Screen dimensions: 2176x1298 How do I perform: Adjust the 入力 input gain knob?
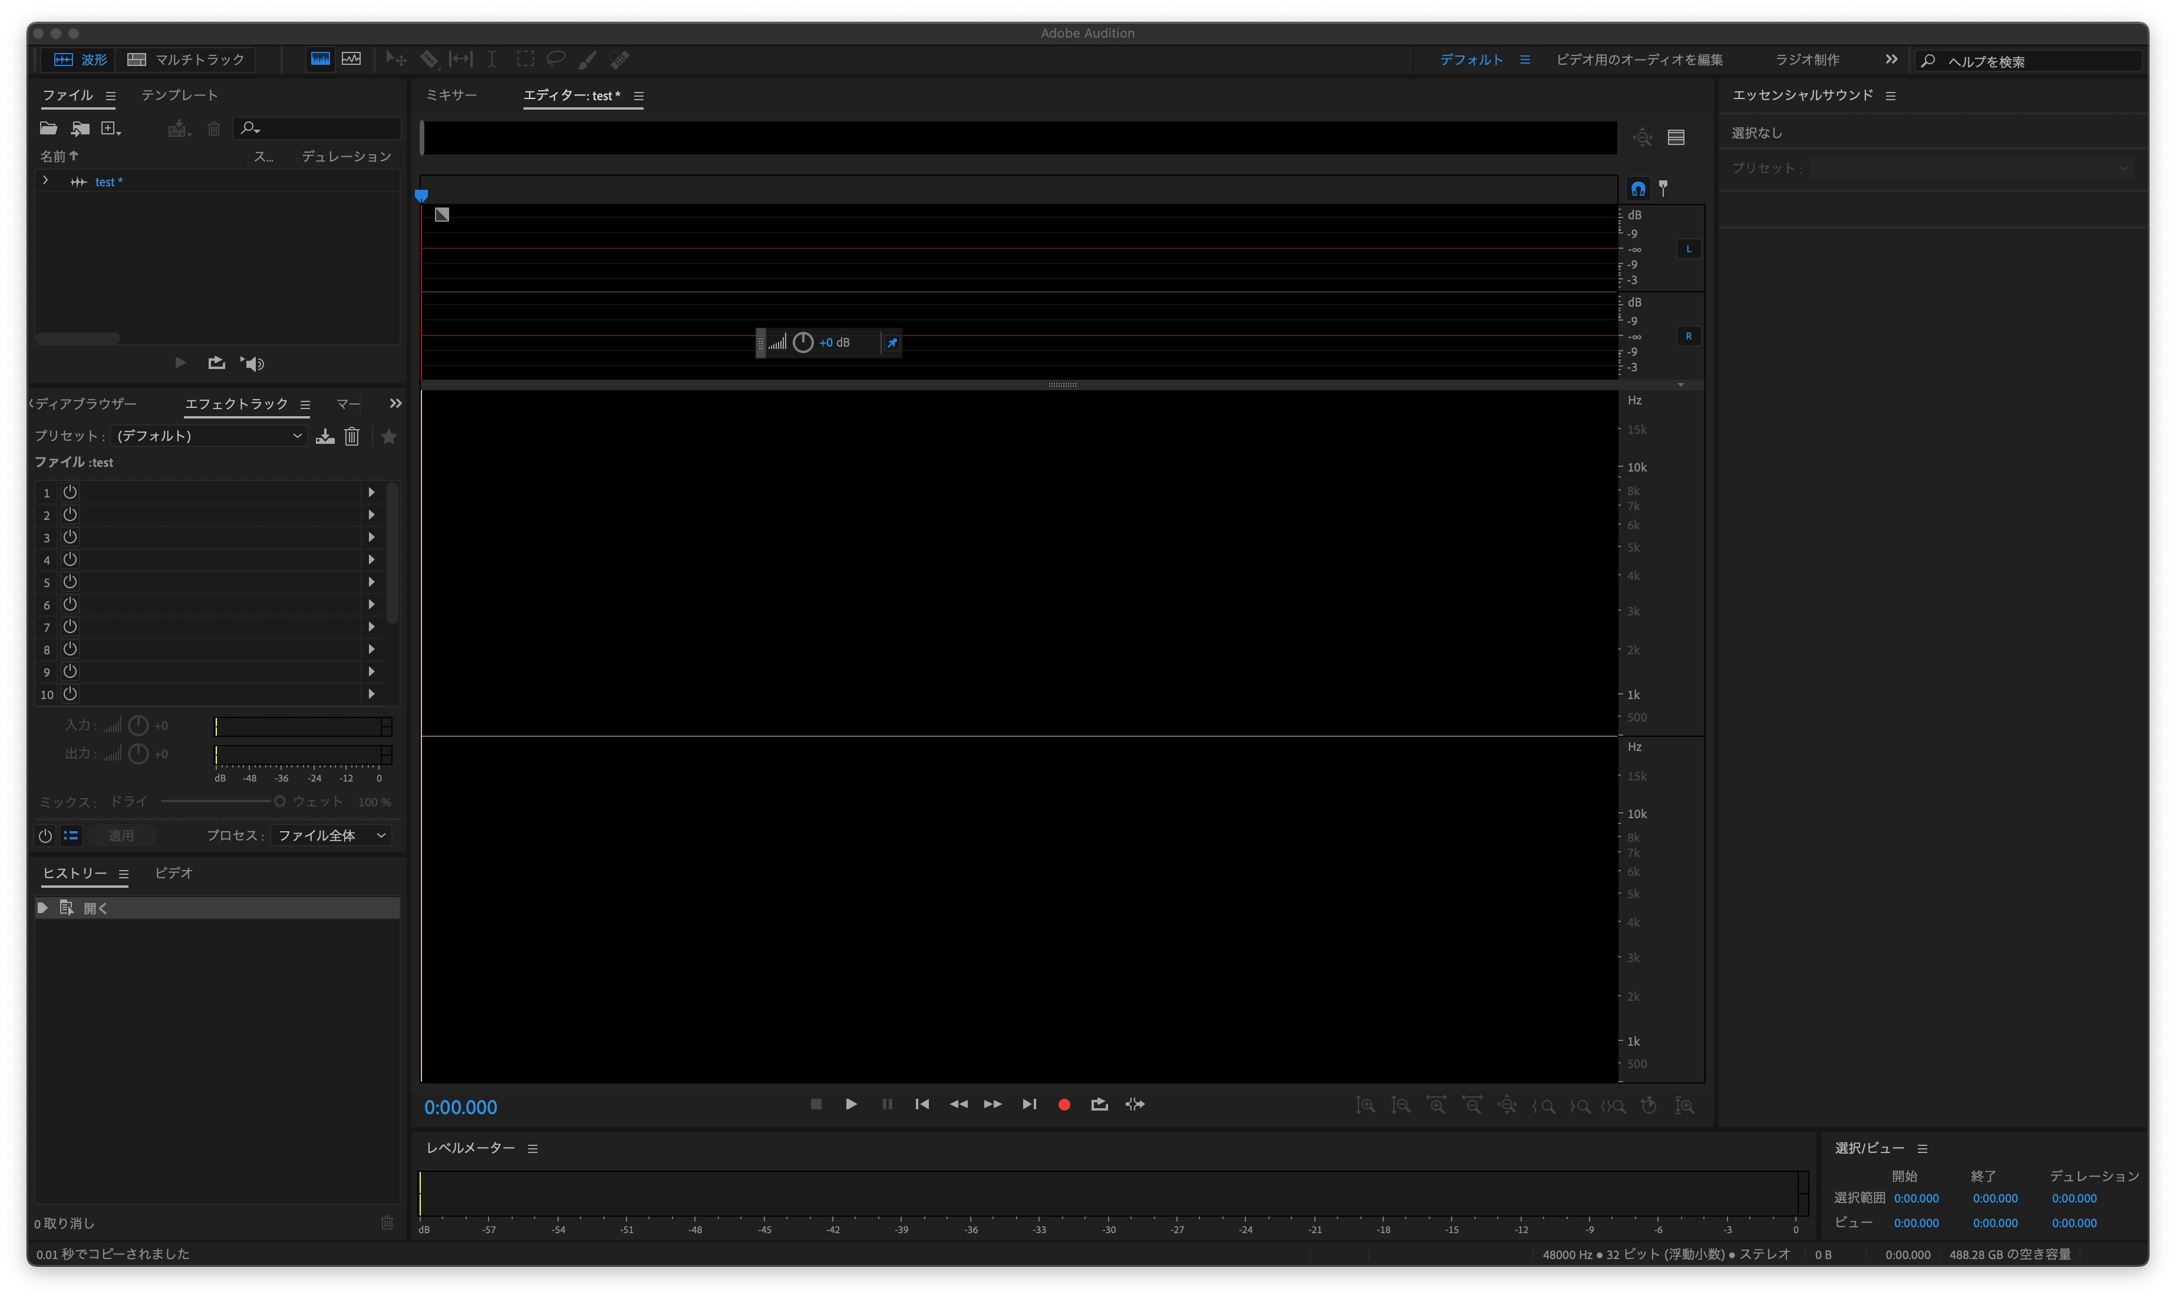pos(138,725)
